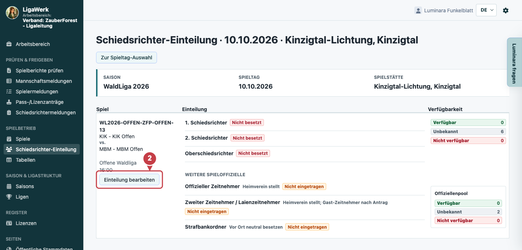Click the user avatar icon beside Luminara Funkelblatt
Image resolution: width=522 pixels, height=250 pixels.
point(418,10)
